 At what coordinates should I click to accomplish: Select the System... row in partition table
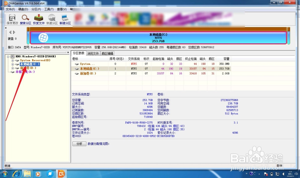(151, 64)
